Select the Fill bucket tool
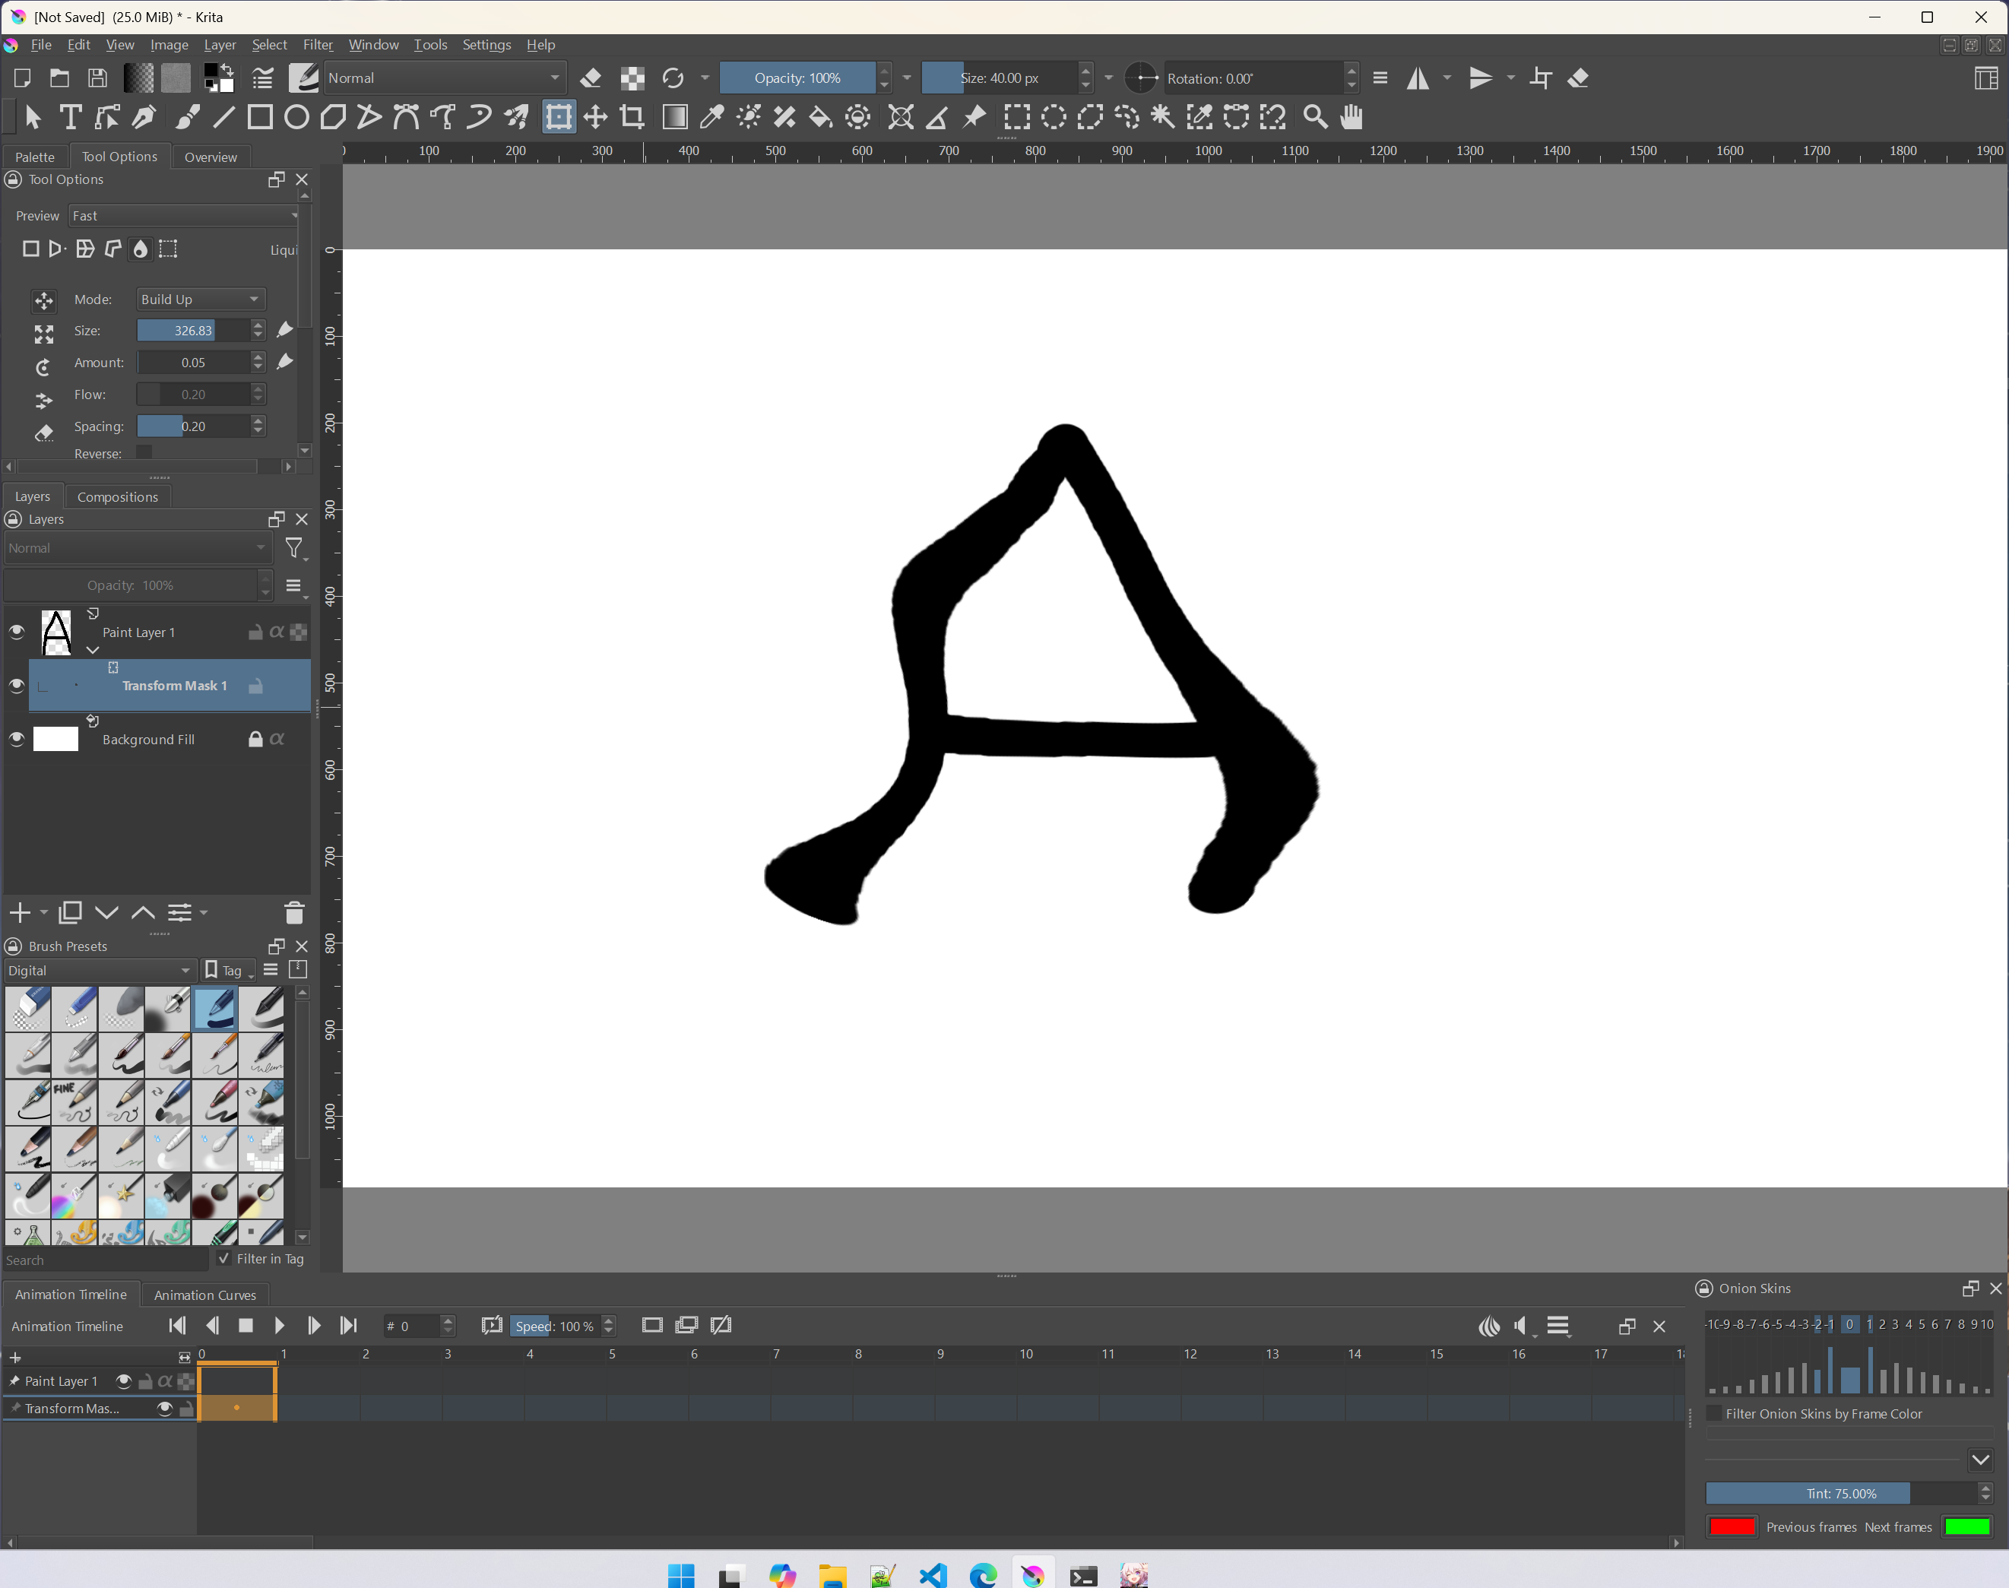 (820, 117)
